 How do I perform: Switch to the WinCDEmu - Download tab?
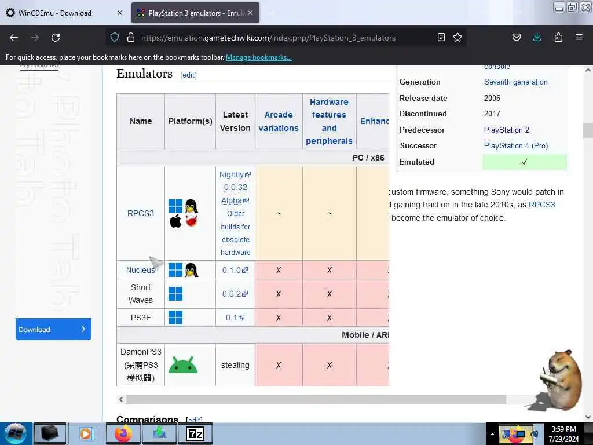point(64,13)
